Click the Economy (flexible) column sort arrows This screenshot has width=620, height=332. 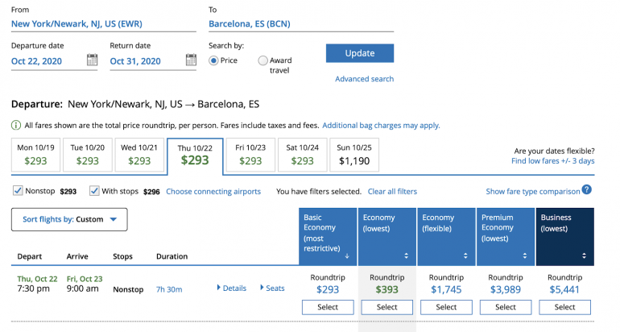(465, 256)
